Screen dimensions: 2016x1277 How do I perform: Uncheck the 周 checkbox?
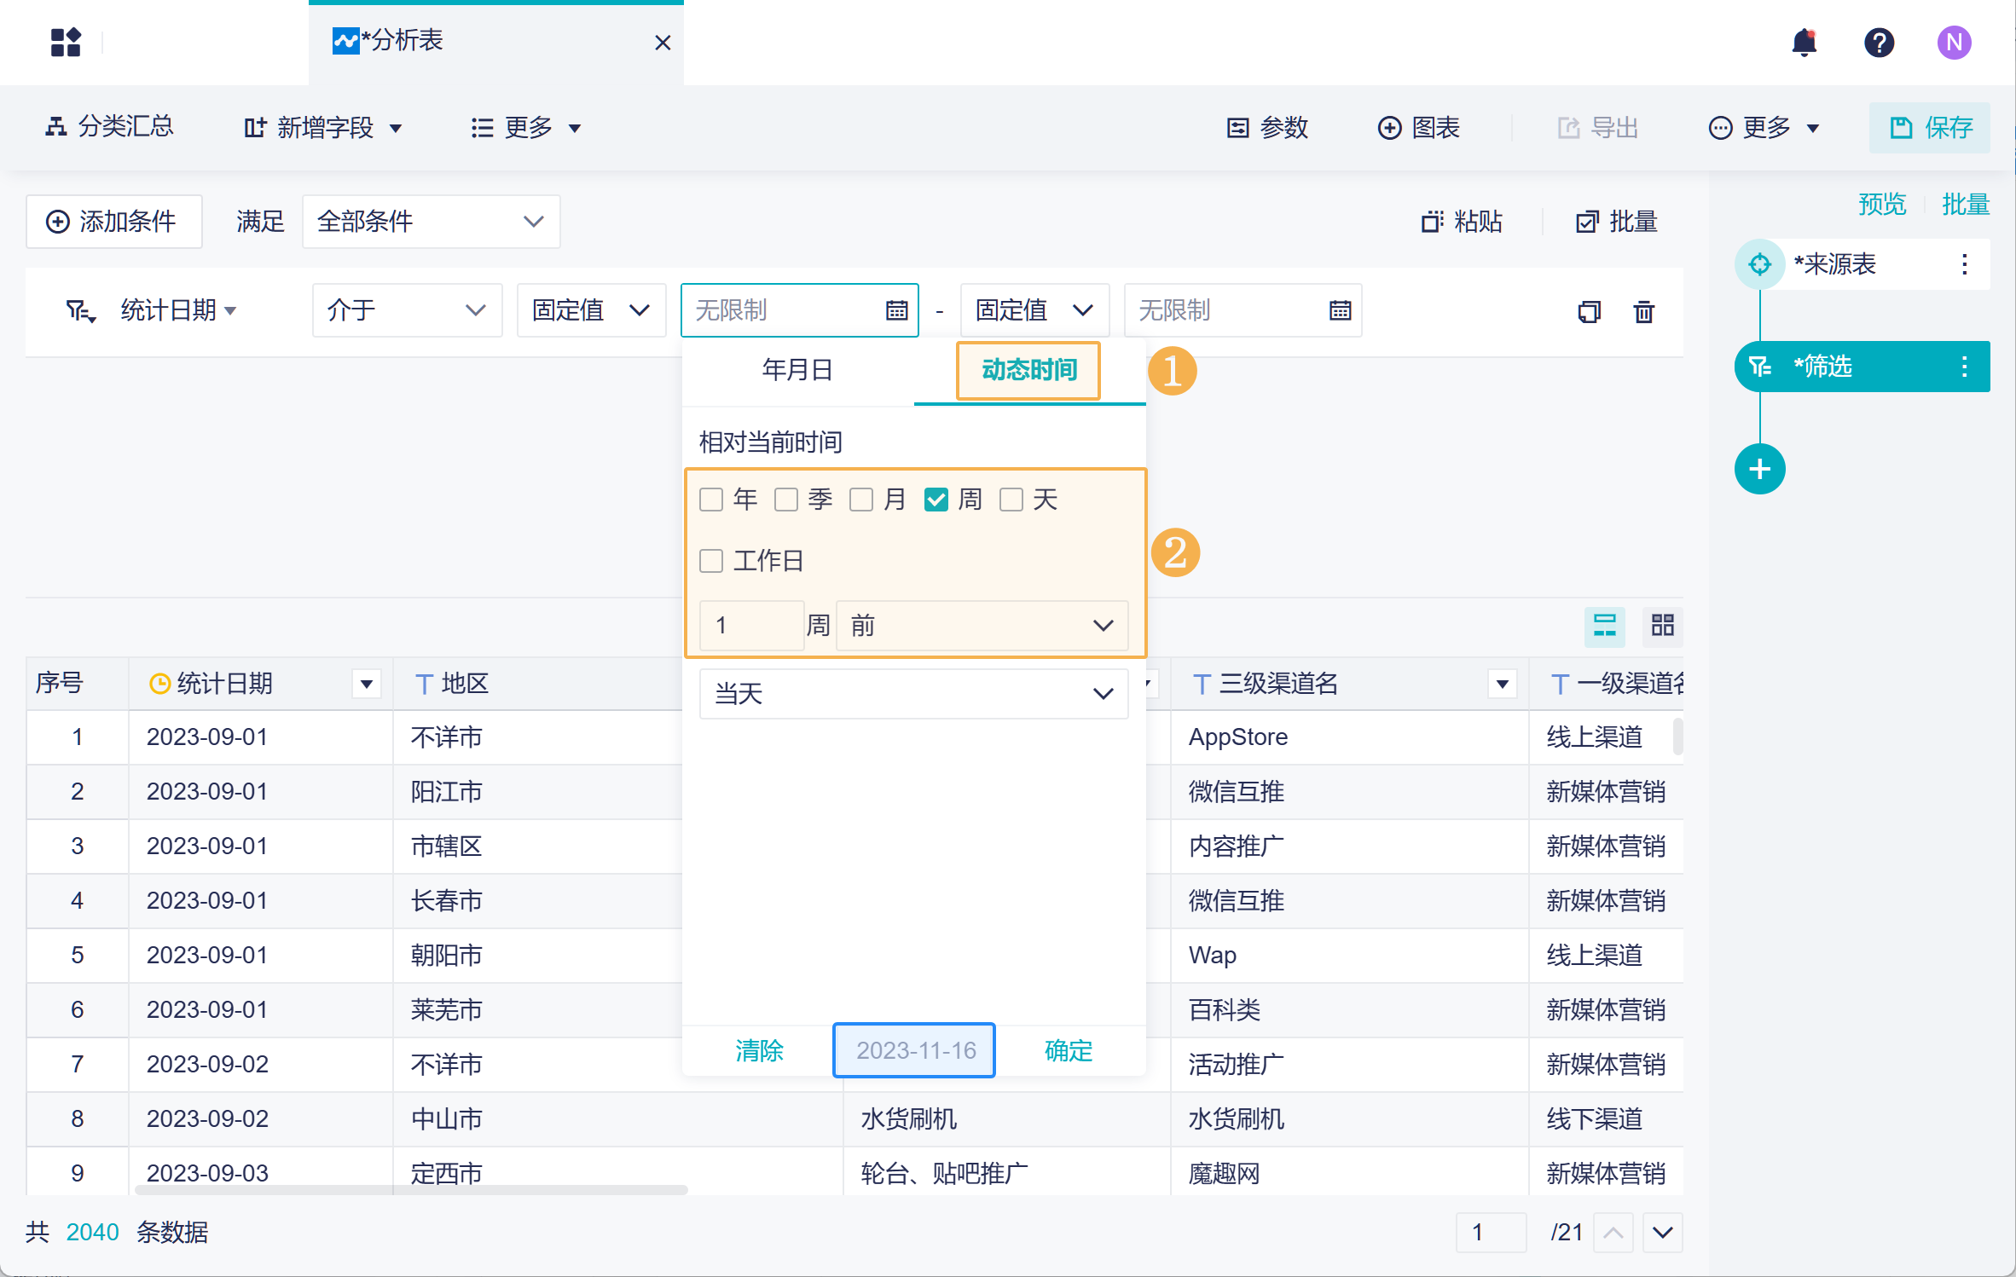tap(936, 500)
